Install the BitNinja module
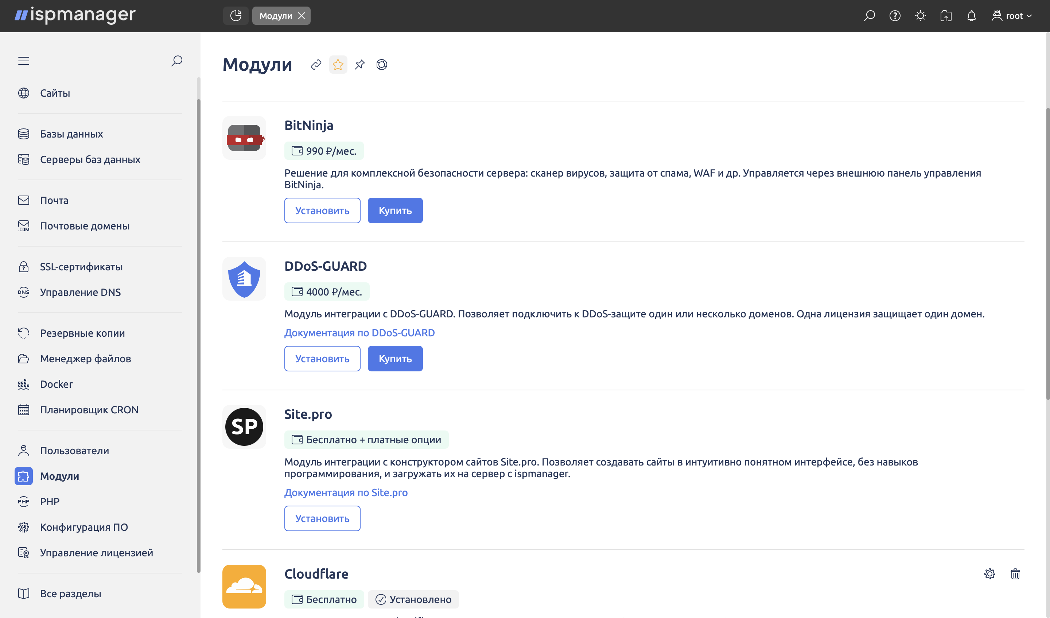This screenshot has height=618, width=1050. [322, 210]
